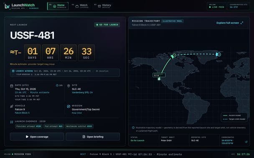
Task: Click the reported site SLC-4E map label
Action: (x=159, y=75)
